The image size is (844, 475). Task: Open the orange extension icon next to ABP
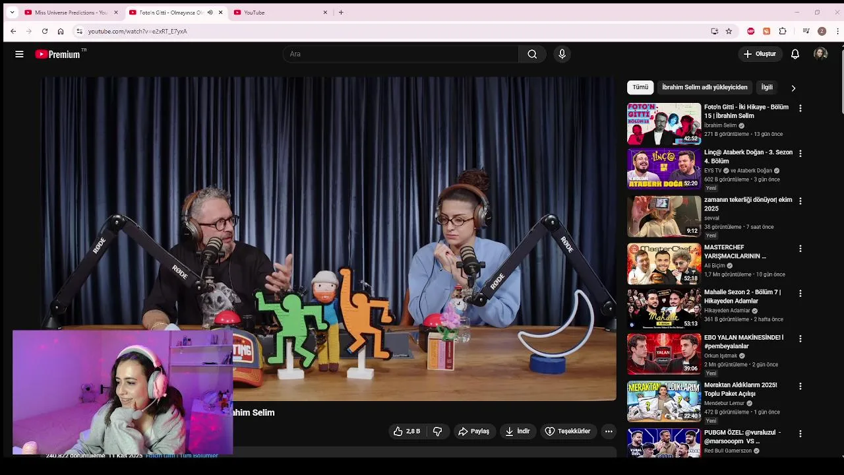766,31
